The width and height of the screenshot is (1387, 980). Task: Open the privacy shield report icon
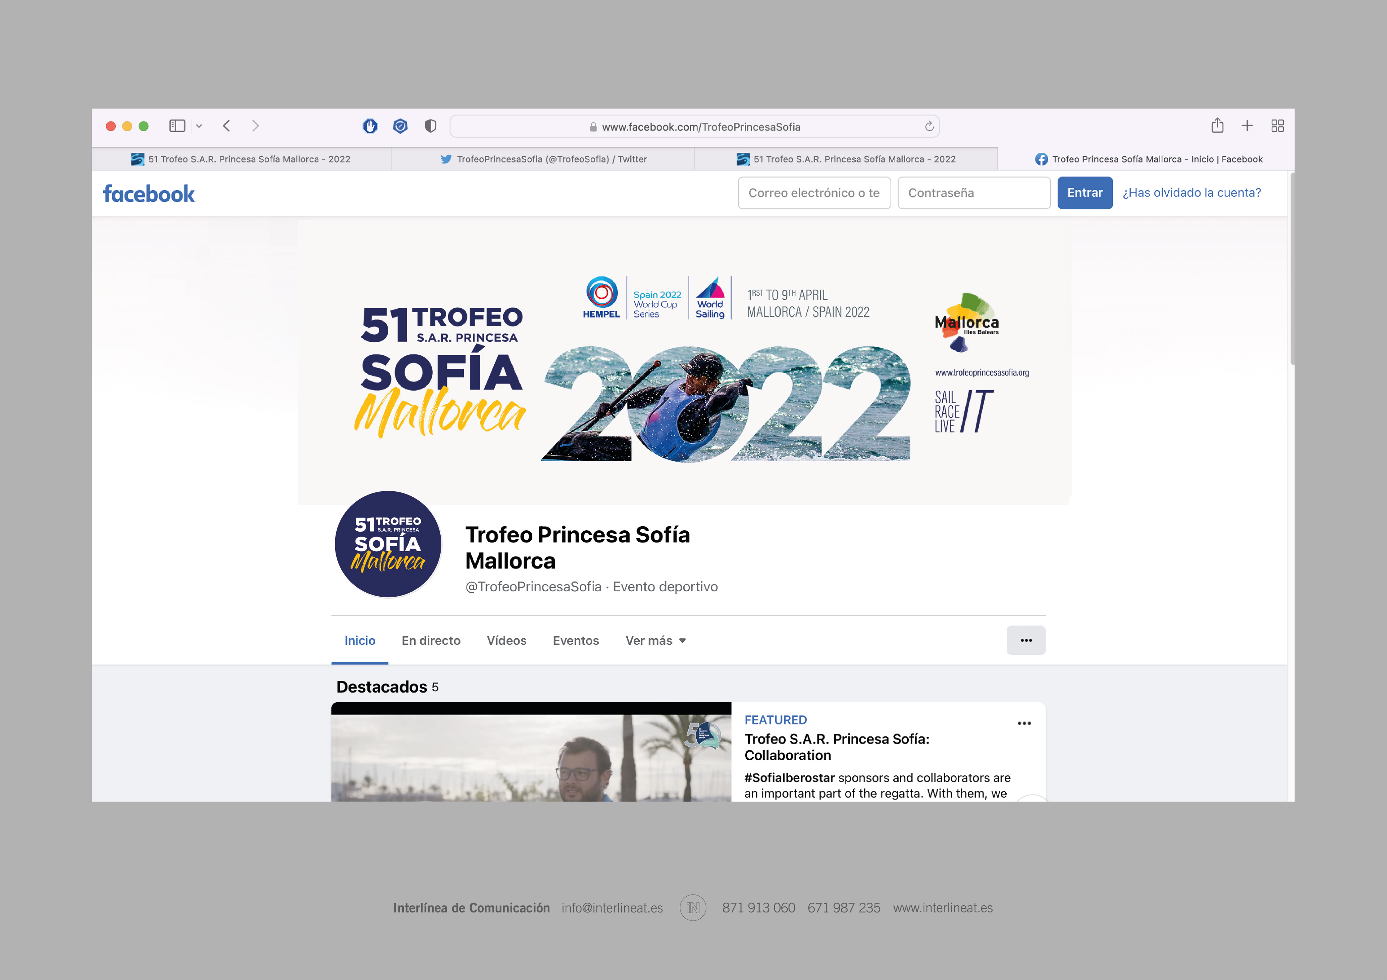point(430,126)
